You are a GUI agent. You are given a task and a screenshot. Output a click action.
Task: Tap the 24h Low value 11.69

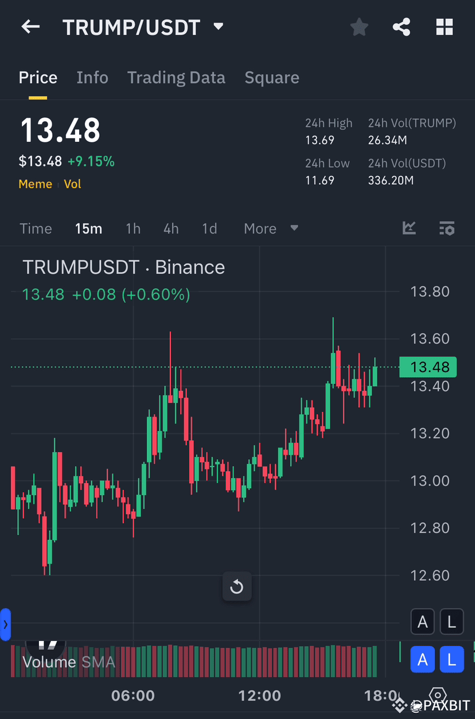click(x=320, y=181)
